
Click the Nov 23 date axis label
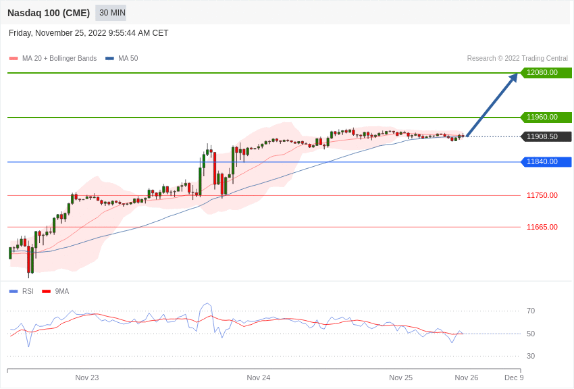[87, 378]
